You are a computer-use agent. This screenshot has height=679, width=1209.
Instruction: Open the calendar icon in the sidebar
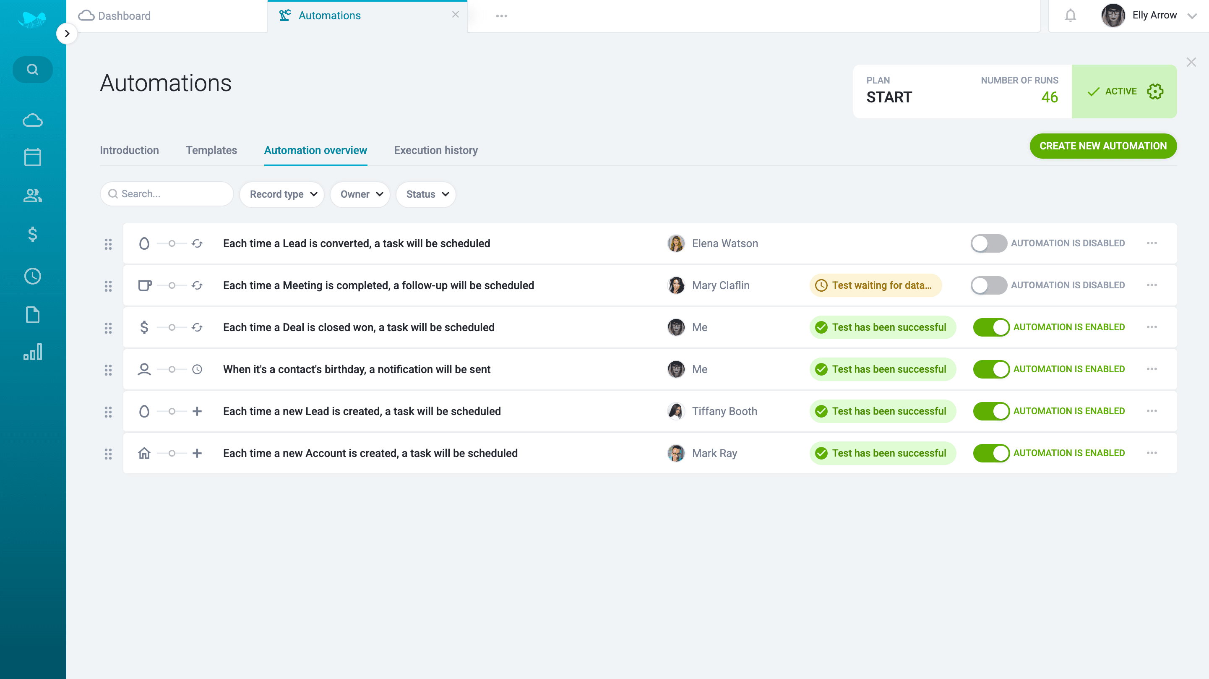(32, 157)
